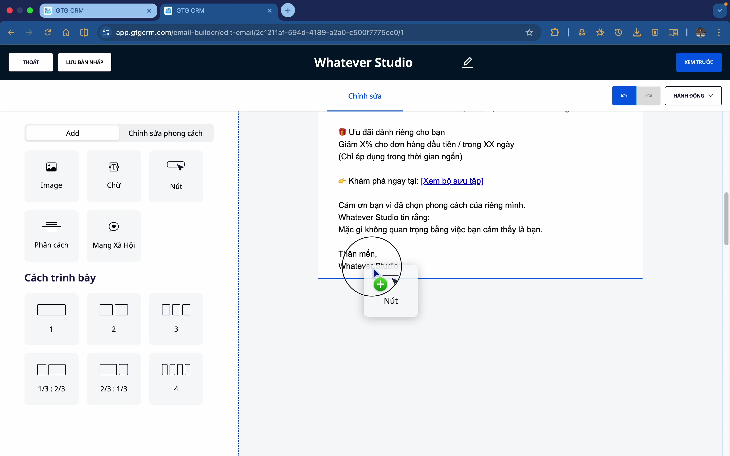Select the Mạng Xã Hội block
Image resolution: width=730 pixels, height=456 pixels.
click(114, 236)
